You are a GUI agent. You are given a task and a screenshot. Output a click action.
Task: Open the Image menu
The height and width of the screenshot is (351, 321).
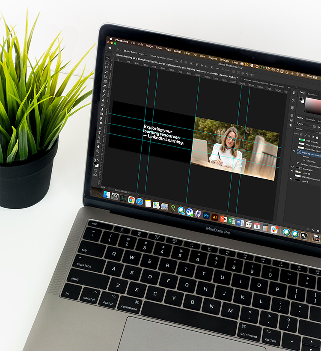coord(149,46)
